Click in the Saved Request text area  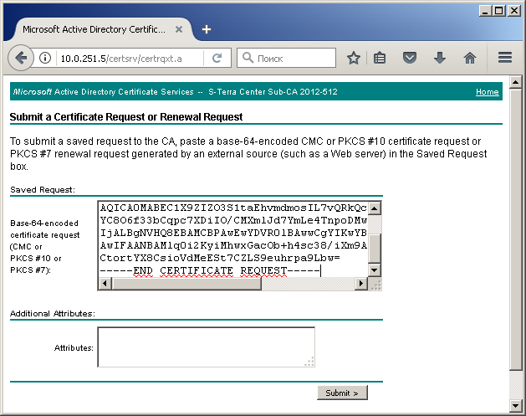(x=232, y=239)
